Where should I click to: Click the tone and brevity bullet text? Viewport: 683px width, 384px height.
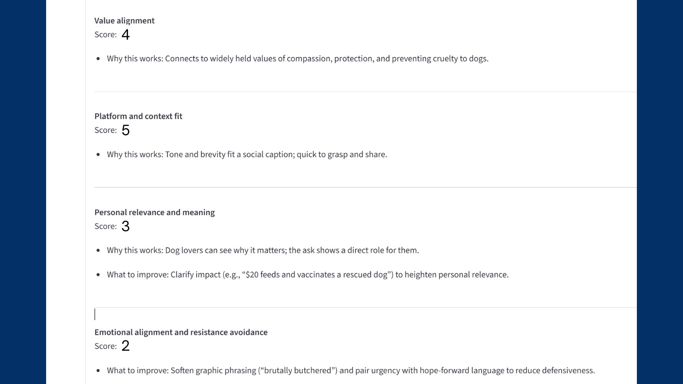(247, 154)
